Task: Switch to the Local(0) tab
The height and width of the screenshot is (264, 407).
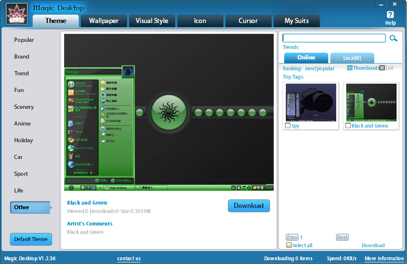Action: (352, 58)
